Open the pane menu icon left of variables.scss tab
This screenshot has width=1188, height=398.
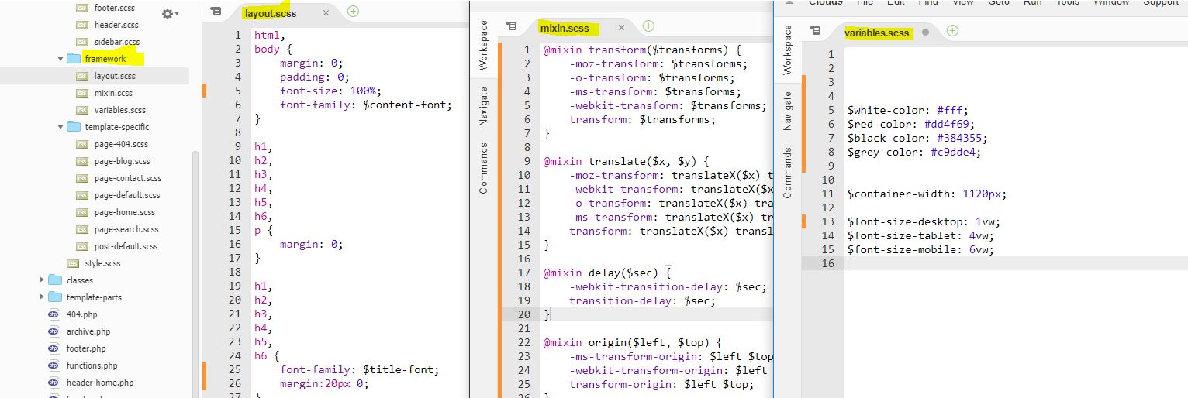pyautogui.click(x=815, y=31)
